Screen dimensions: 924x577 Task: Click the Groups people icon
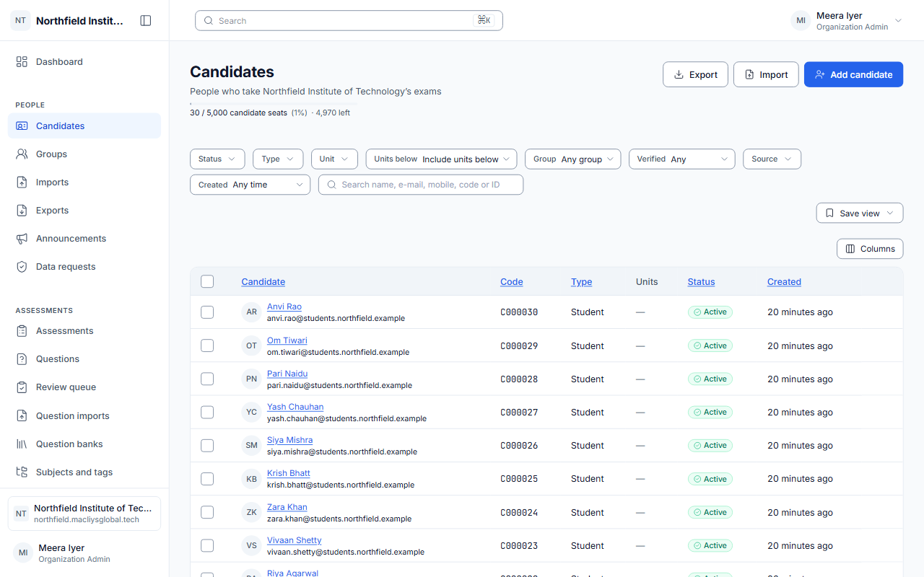click(22, 154)
